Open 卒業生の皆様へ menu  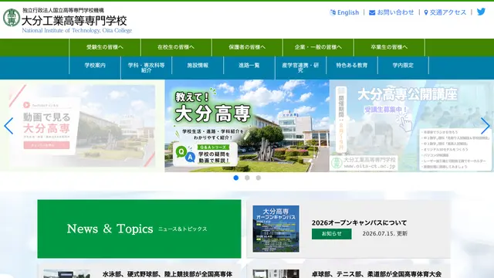(389, 47)
